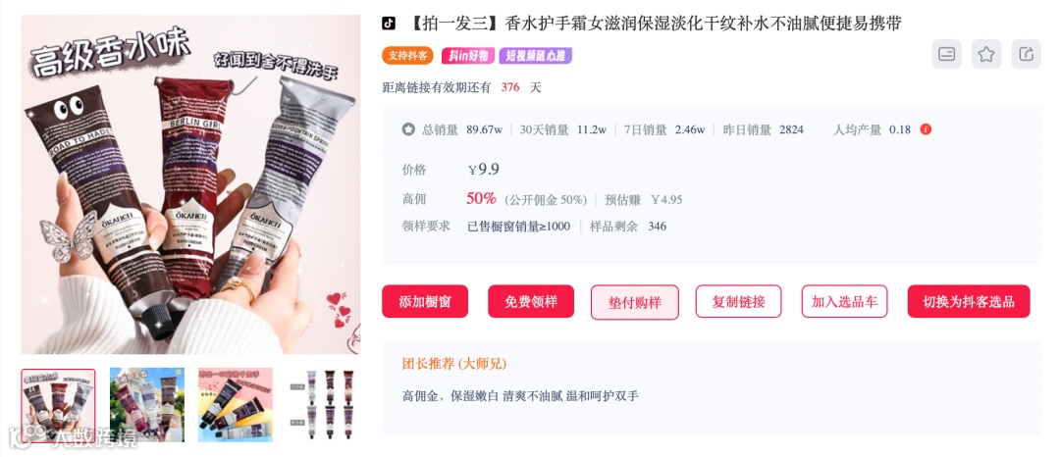The height and width of the screenshot is (457, 1060).
Task: Open the share export icon
Action: 1026,54
